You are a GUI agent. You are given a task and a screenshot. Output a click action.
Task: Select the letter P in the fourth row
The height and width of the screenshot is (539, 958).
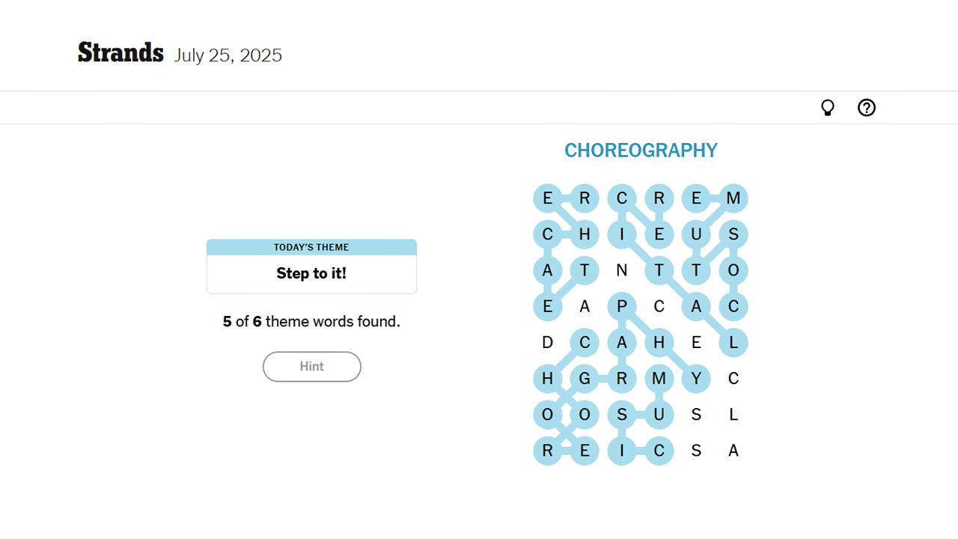coord(622,306)
